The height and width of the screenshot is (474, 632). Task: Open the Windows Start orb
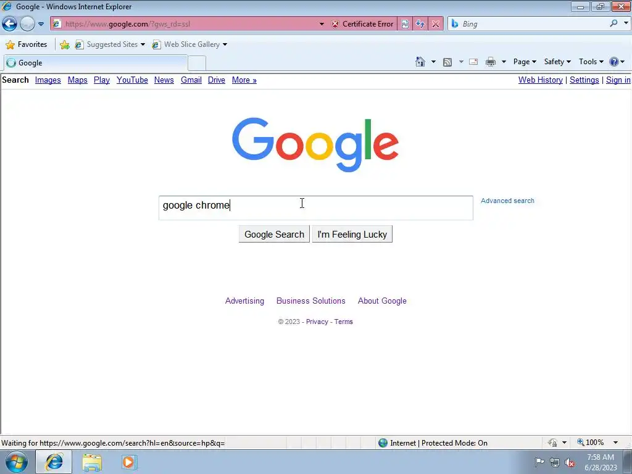17,462
